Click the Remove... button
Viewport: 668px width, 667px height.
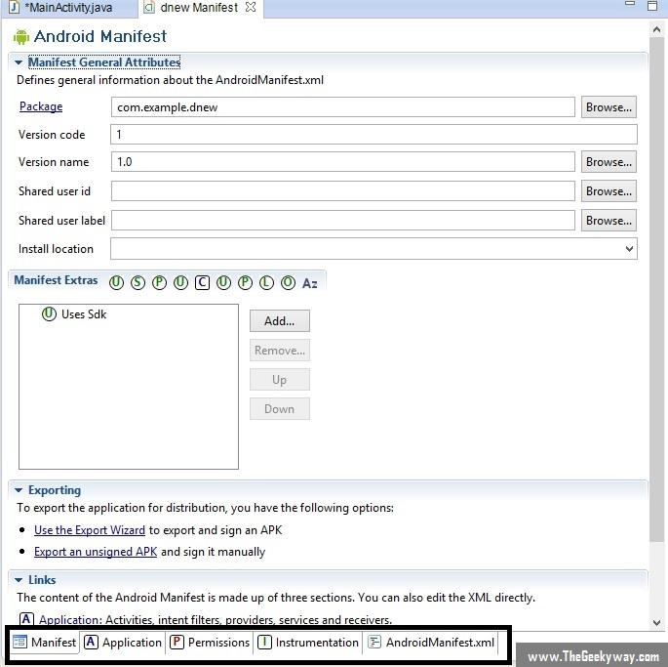coord(280,351)
